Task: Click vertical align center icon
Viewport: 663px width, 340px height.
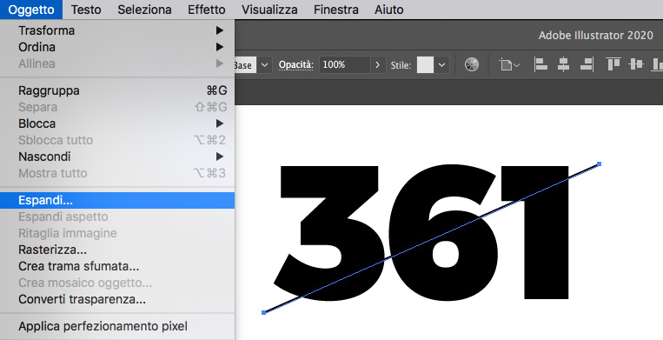Action: (x=636, y=64)
